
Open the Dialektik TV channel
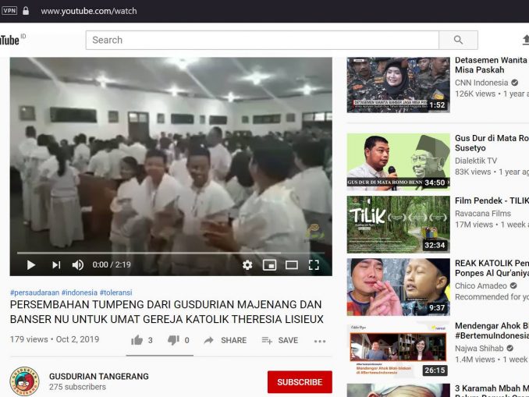click(476, 161)
